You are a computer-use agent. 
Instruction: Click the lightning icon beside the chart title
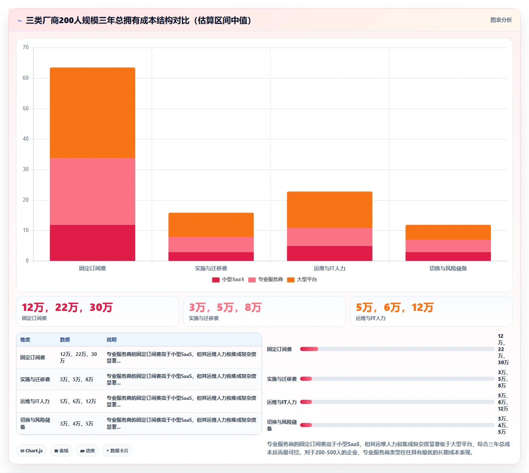pyautogui.click(x=19, y=21)
